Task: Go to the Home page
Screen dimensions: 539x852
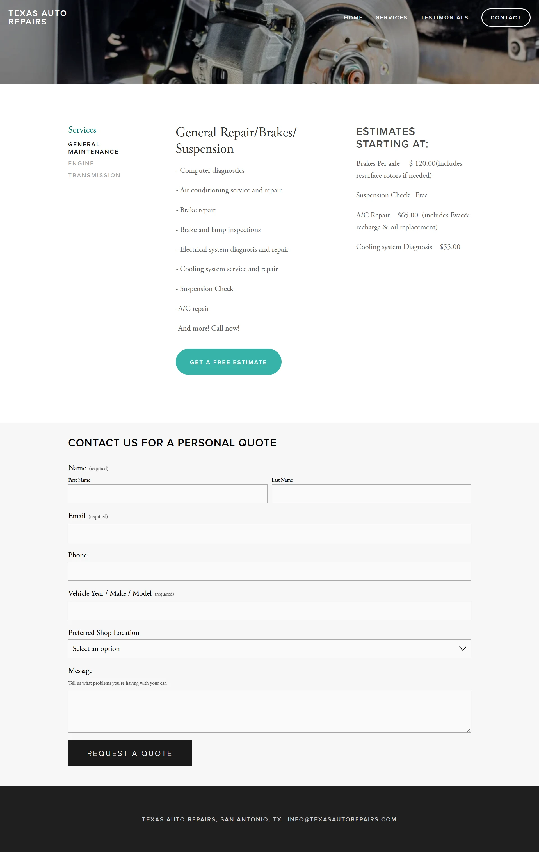Action: point(353,18)
